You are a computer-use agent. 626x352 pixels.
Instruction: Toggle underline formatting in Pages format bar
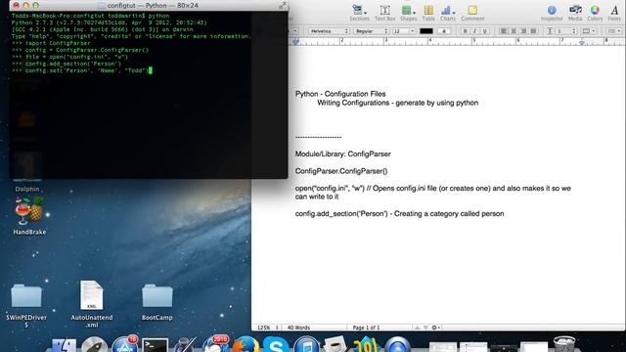[485, 31]
